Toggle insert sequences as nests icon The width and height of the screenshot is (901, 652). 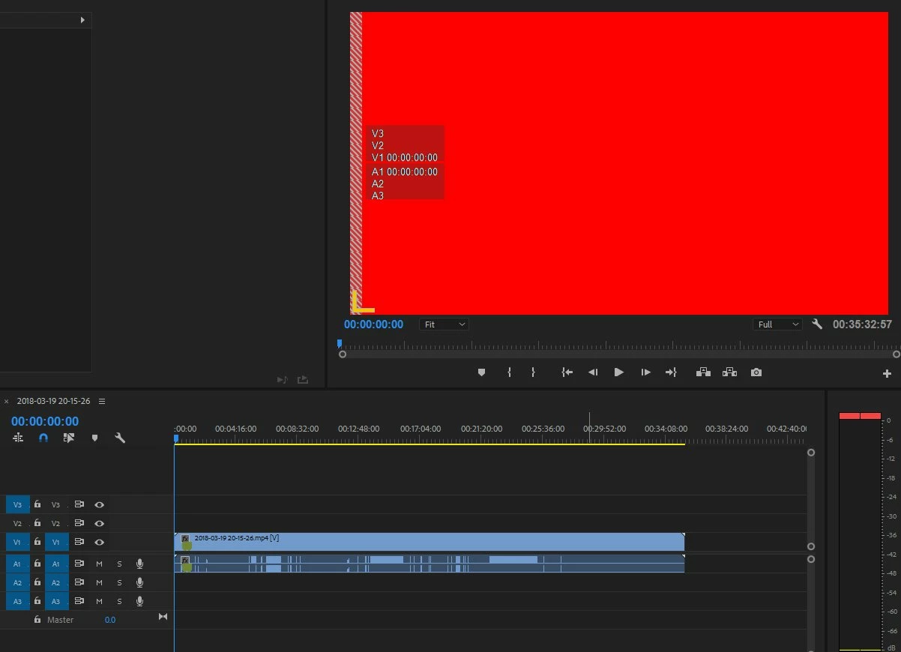[x=18, y=438]
